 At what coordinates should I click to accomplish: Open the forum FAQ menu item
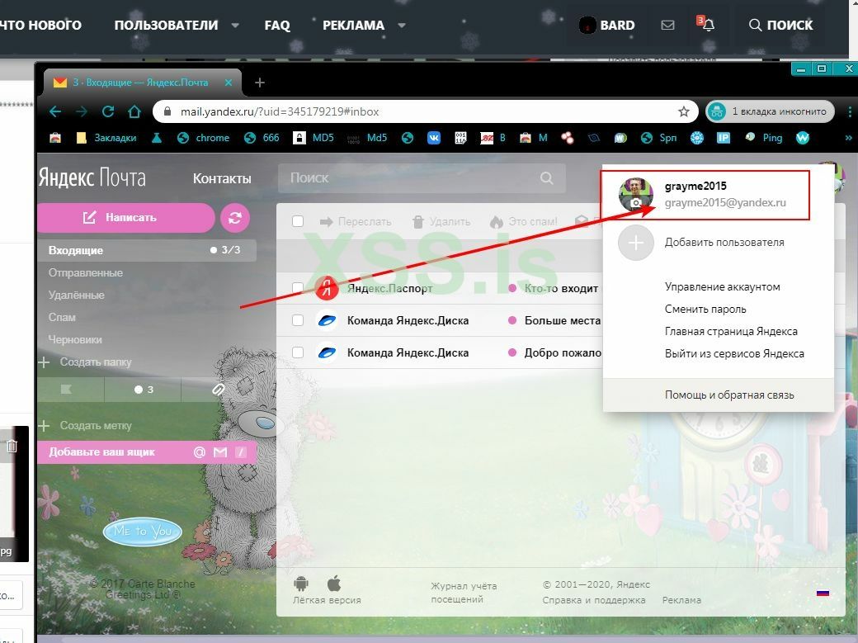pyautogui.click(x=277, y=26)
